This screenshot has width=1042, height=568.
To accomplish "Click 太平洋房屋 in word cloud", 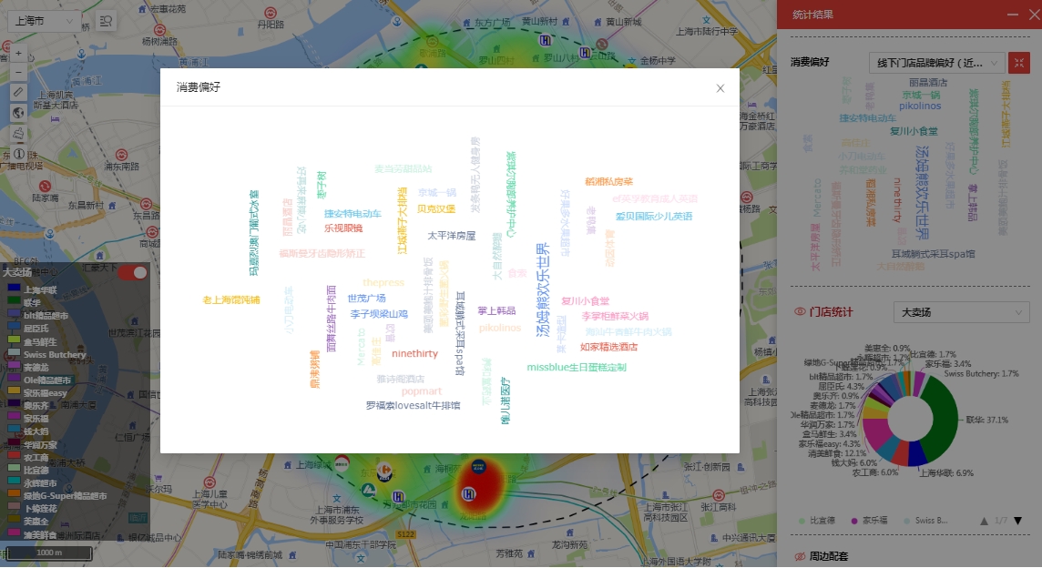I will click(451, 236).
